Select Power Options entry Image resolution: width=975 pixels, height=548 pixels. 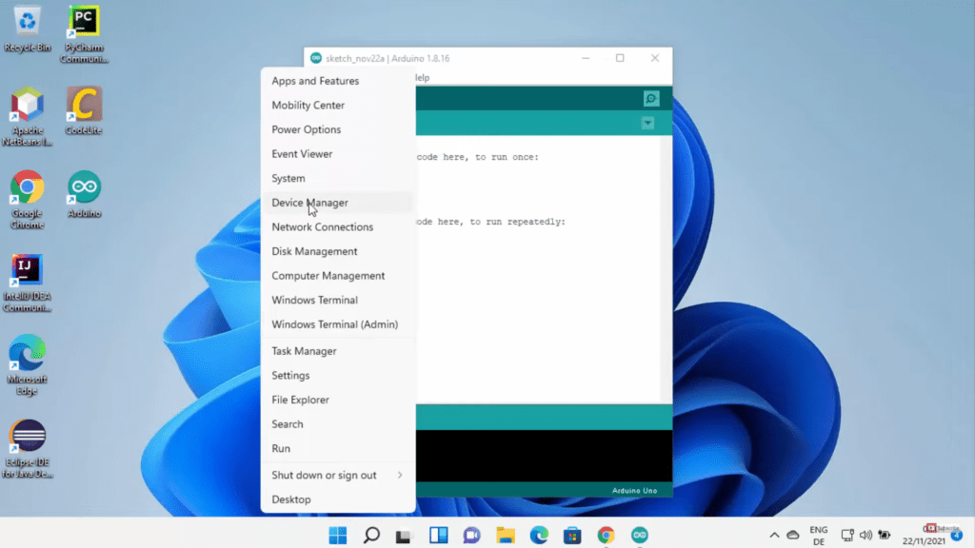pos(338,129)
